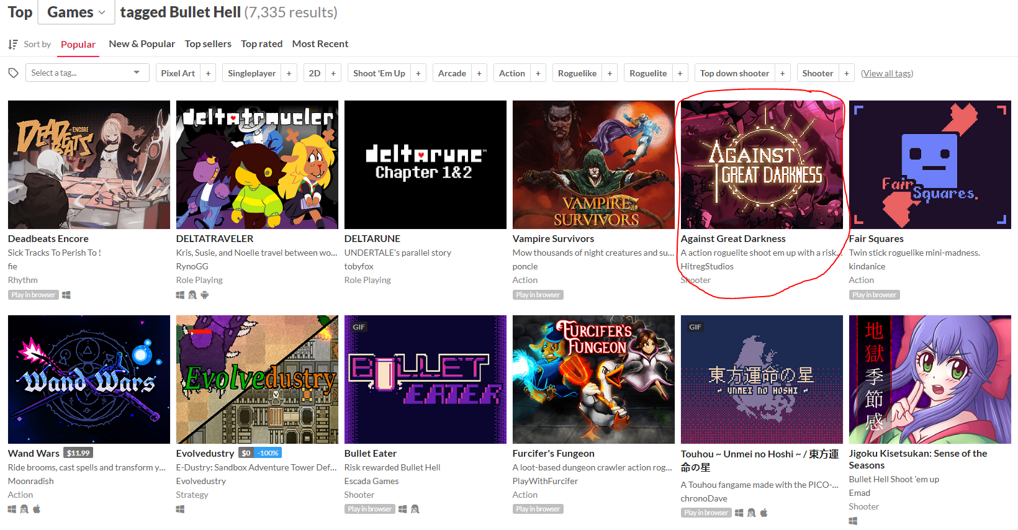
Task: Open Jigoku Kisetsukan cover thumbnail
Action: point(930,379)
